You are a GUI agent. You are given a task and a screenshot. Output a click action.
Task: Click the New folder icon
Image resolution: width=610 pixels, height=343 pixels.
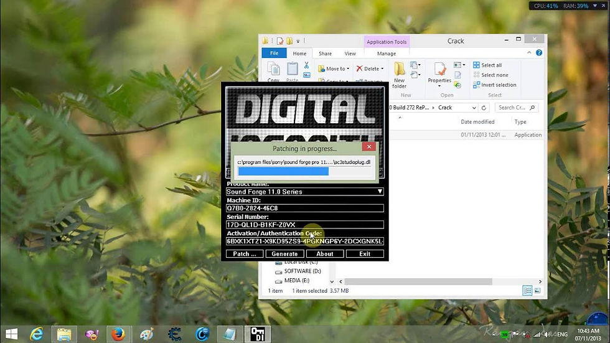coord(399,70)
